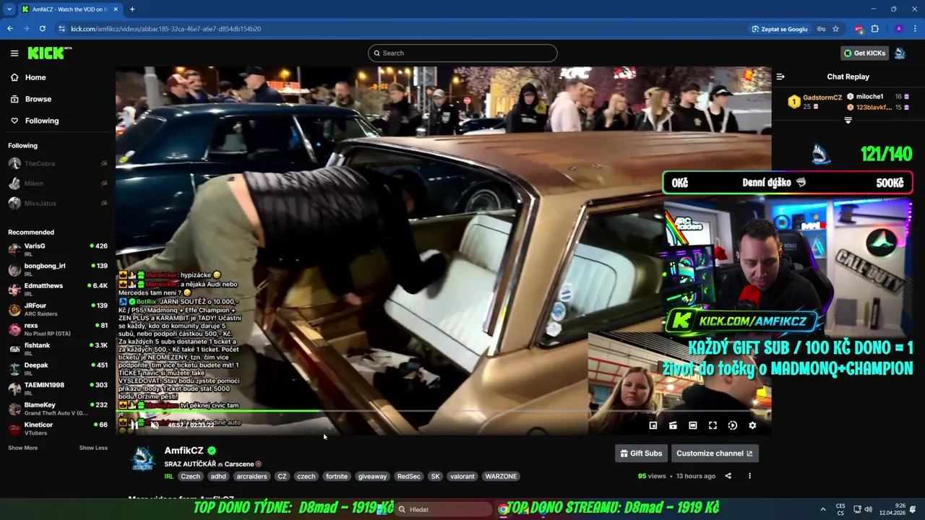Open BlameKey recommended channel
925x520 pixels.
tap(58, 409)
